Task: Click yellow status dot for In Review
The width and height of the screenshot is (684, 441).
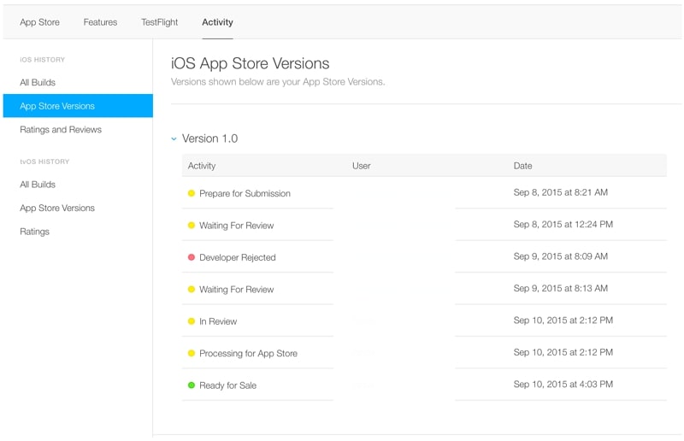Action: point(191,321)
